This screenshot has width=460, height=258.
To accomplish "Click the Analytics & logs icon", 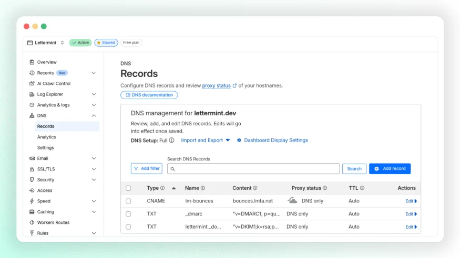I will point(32,105).
